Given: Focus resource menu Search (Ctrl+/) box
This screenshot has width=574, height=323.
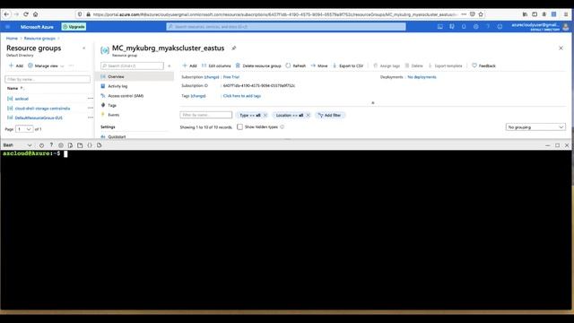Looking at the screenshot, I should 132,65.
